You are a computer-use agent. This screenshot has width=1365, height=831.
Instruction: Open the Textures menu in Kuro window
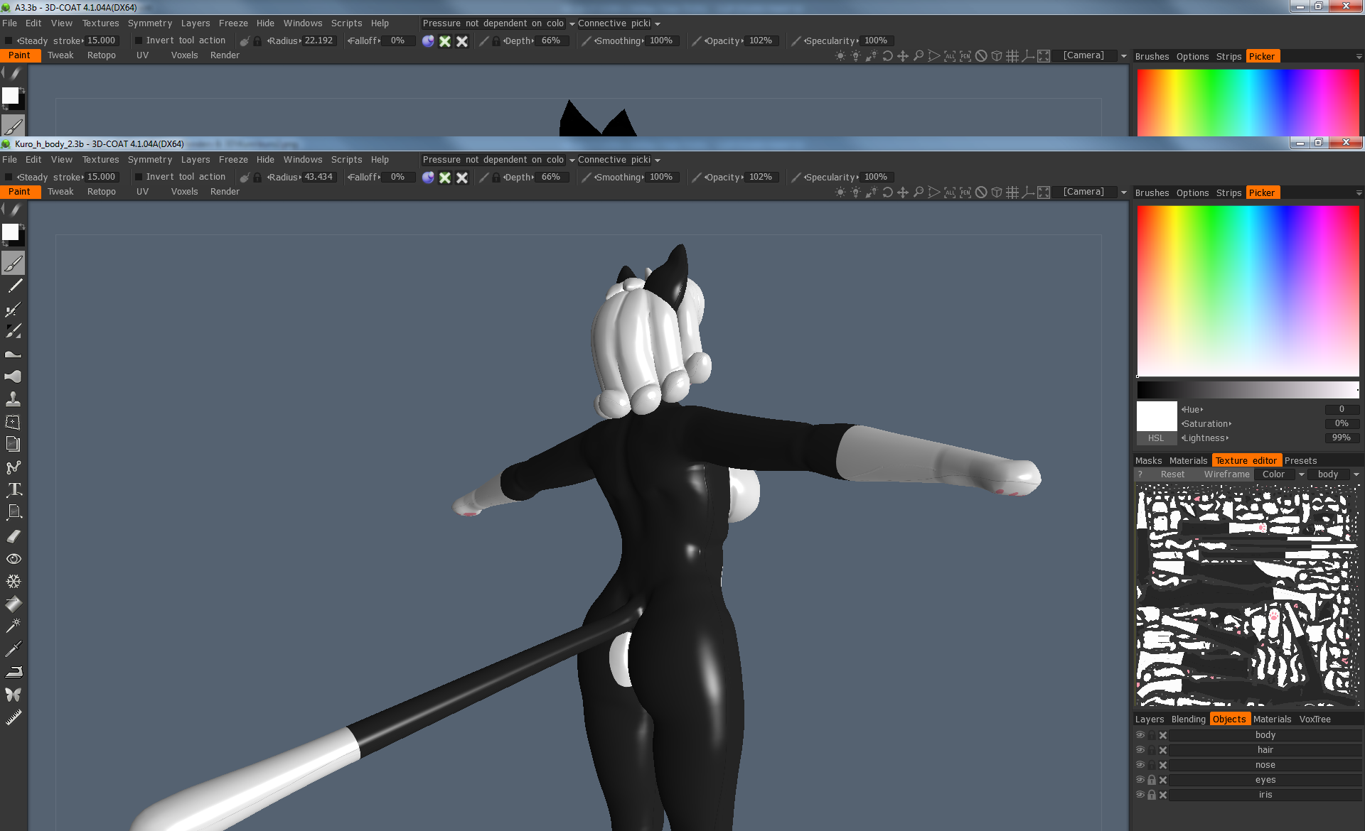point(100,160)
